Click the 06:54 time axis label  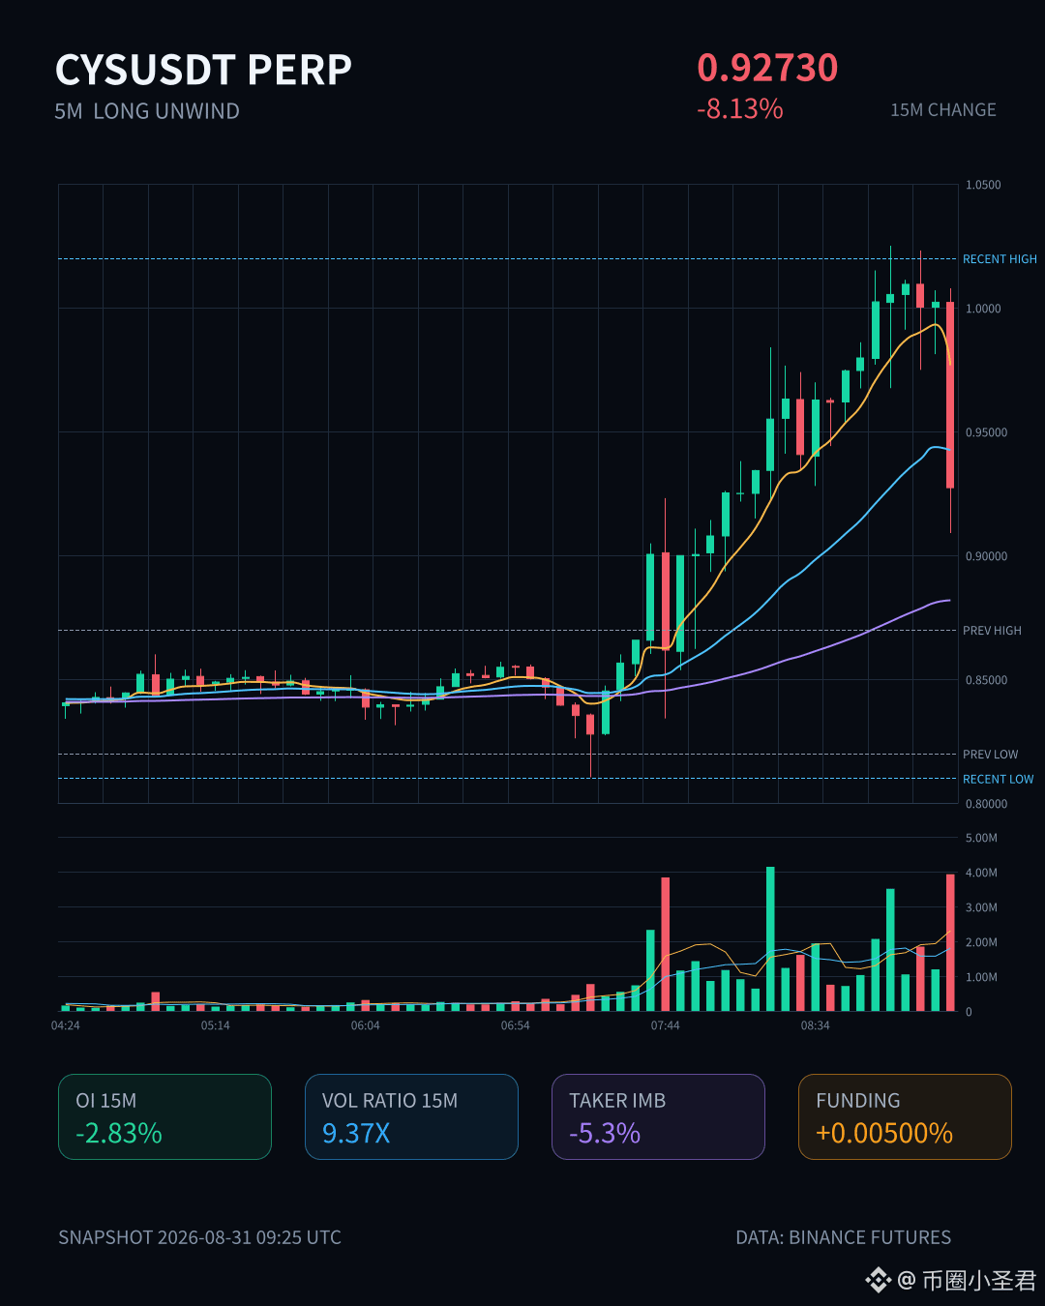click(516, 1025)
